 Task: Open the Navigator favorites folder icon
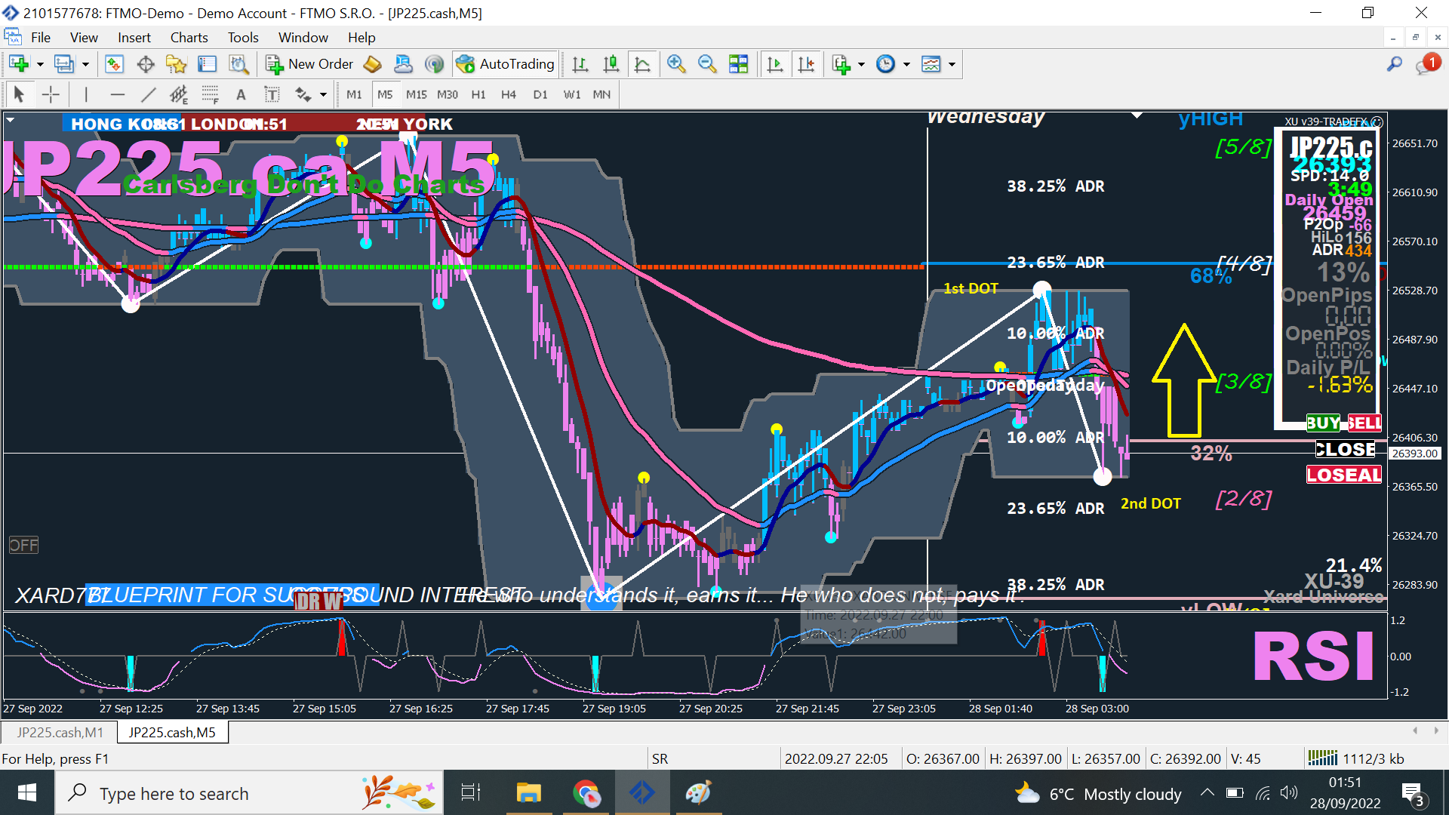(176, 64)
